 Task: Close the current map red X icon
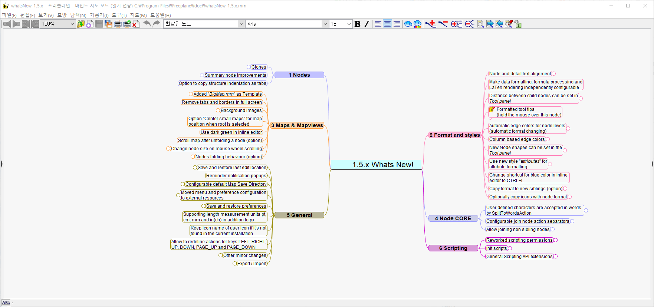coord(136,24)
